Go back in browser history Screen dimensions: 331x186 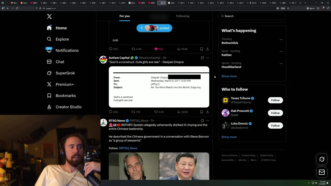(8, 8)
